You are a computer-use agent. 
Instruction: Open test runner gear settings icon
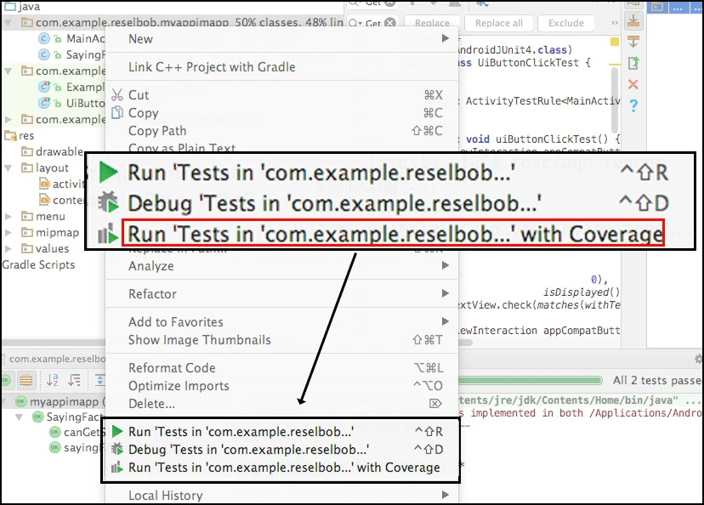(x=699, y=359)
